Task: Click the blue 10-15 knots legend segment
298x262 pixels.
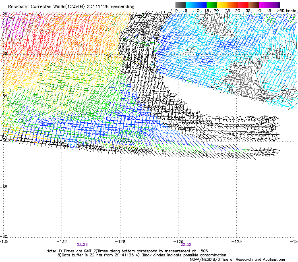Action: click(201, 5)
